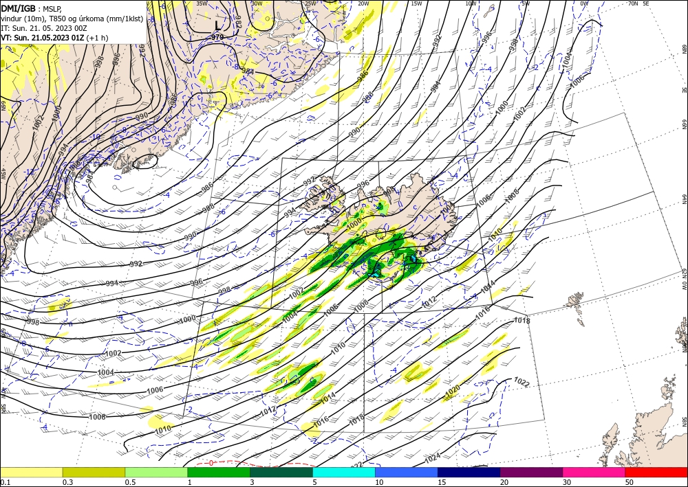
Task: Click the legend value 50
Action: coord(630,482)
